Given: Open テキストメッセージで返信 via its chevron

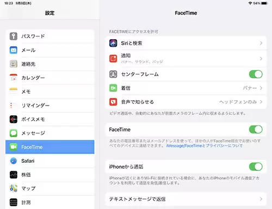Looking at the screenshot, I should (261, 199).
